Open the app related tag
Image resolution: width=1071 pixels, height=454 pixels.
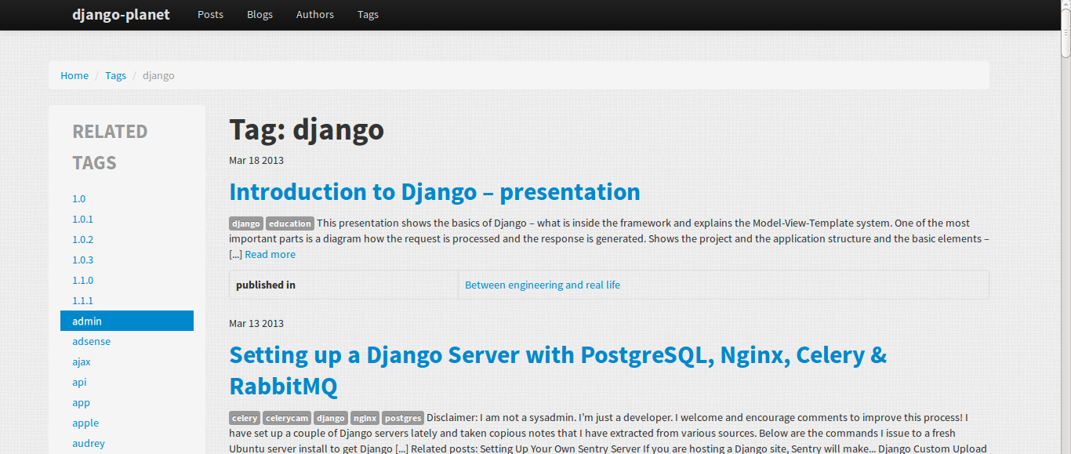(127, 402)
